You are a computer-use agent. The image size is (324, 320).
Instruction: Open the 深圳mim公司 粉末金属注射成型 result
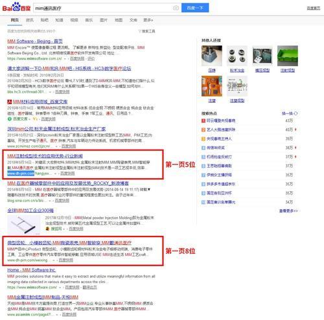pyautogui.click(x=56, y=129)
